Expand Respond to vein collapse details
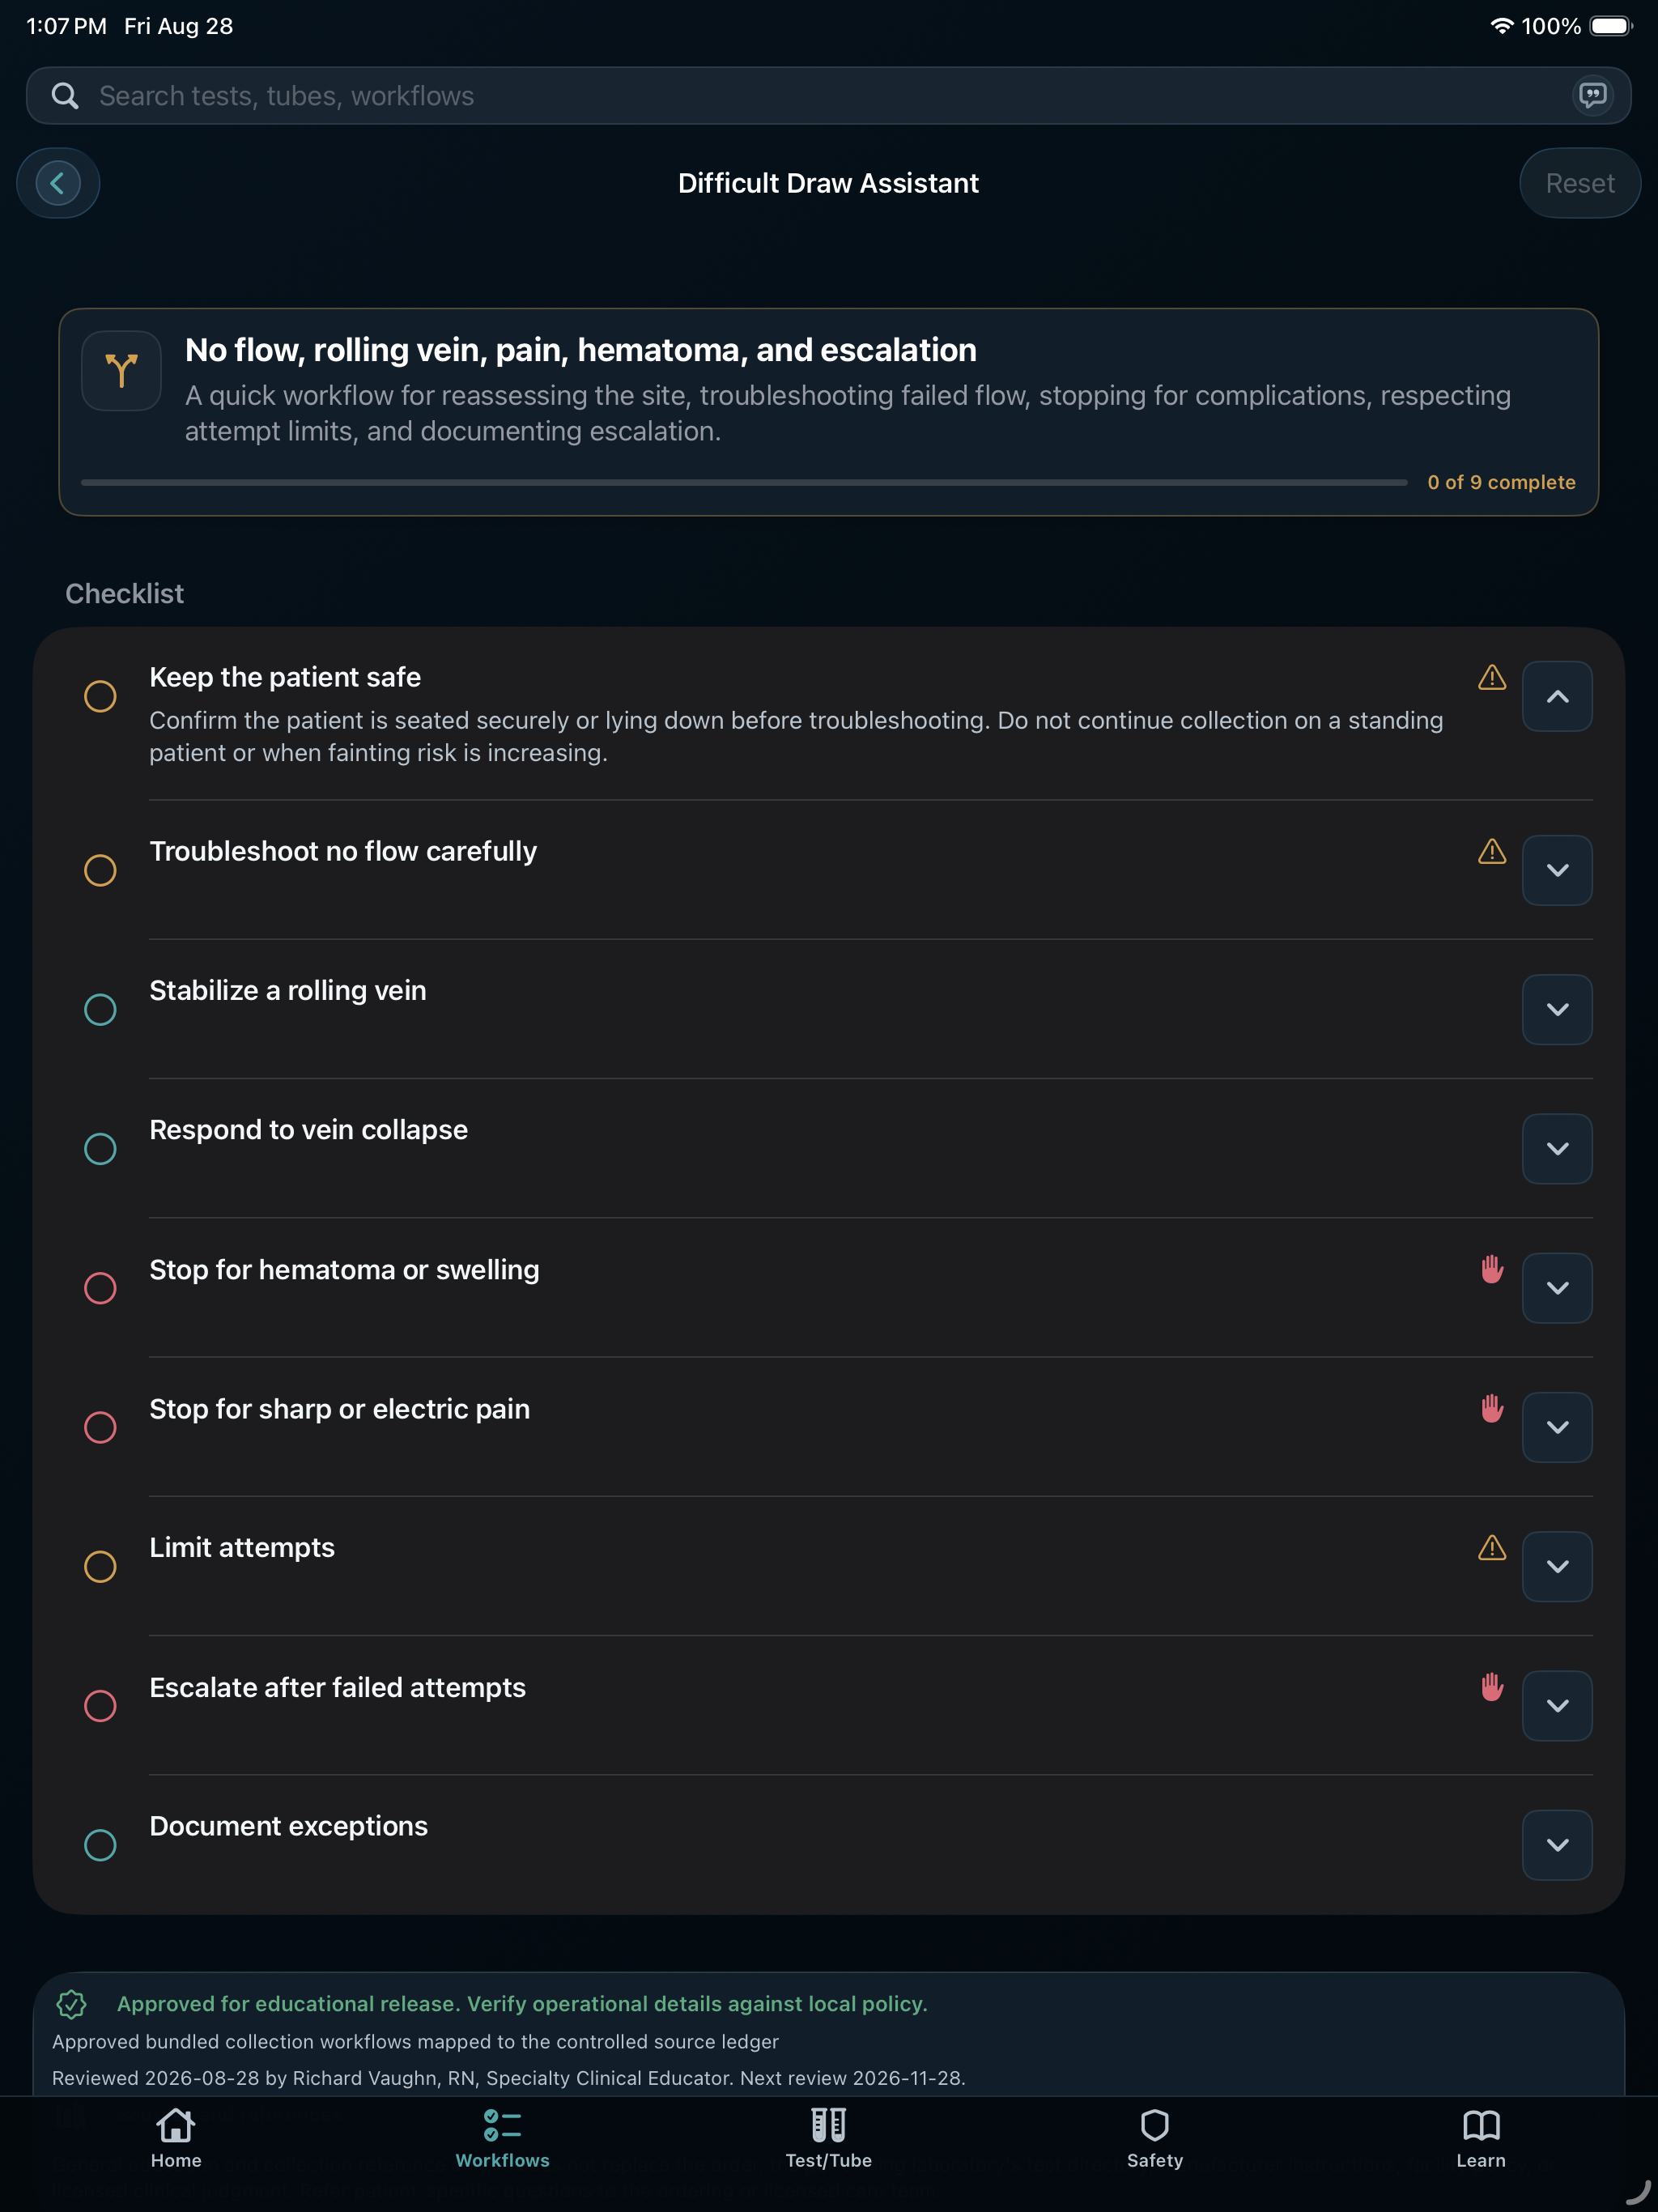 point(1557,1149)
